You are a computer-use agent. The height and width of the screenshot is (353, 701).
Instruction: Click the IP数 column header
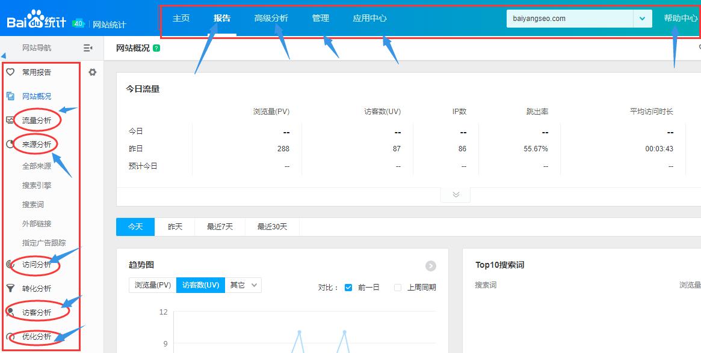coord(459,112)
